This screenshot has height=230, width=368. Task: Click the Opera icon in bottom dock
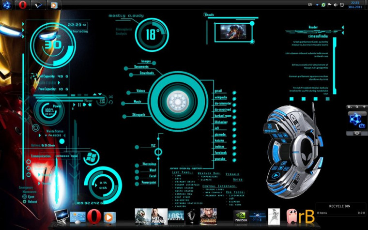94,216
